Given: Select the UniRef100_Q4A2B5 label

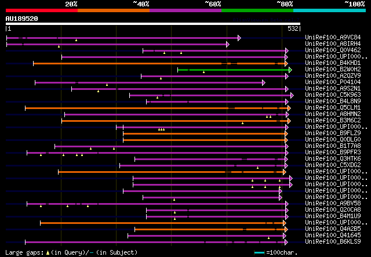Looking at the screenshot, I should pyautogui.click(x=333, y=229).
